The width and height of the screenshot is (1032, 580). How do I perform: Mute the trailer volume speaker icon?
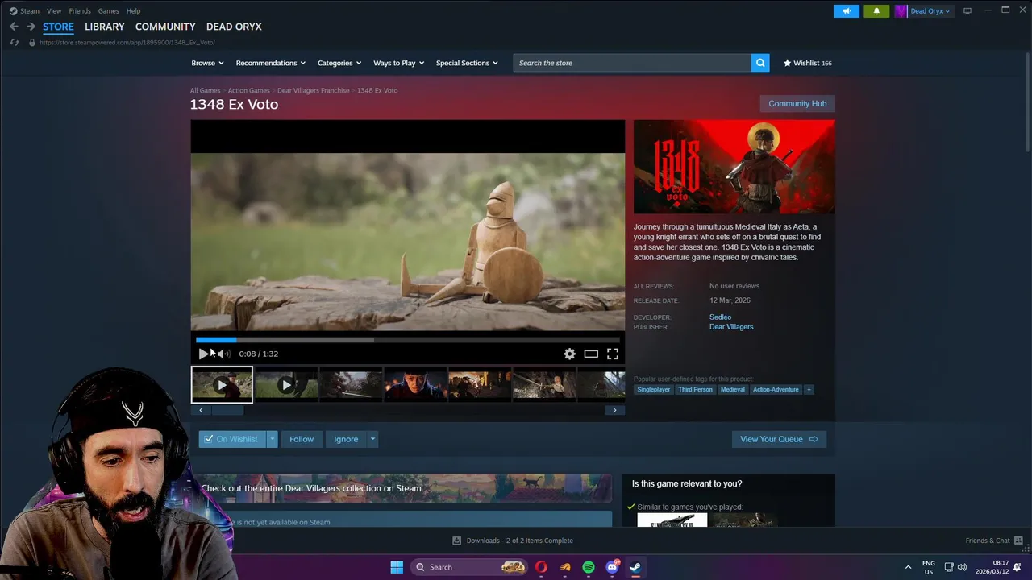[x=223, y=354]
